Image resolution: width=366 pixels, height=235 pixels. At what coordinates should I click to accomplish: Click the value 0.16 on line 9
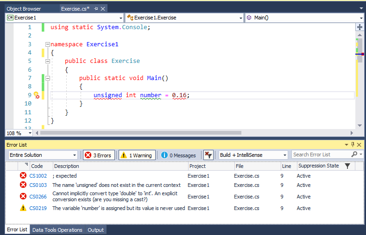[x=179, y=95]
